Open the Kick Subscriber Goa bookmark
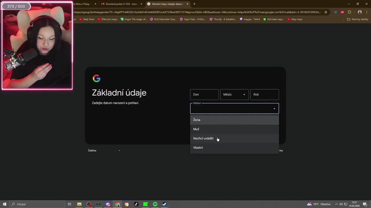This screenshot has width=371, height=208. 163,19
